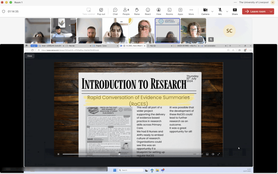Expand the Camera options dropdown arrow
278x174 pixels.
[212, 11]
